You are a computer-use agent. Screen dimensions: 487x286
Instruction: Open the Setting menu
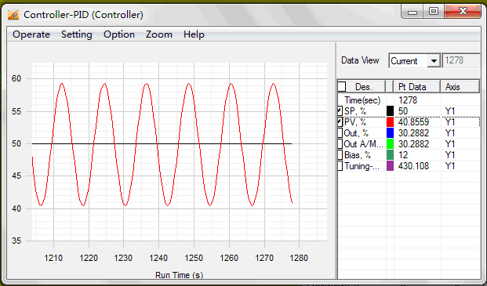77,34
